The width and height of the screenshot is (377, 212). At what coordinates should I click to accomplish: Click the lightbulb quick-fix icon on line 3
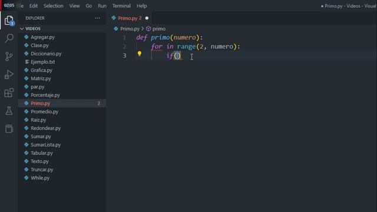140,54
